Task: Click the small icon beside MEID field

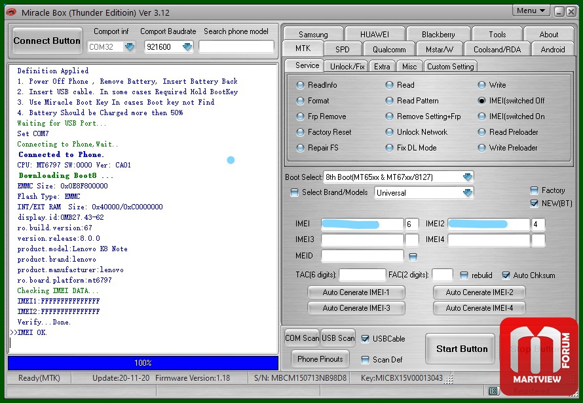Action: tap(413, 256)
